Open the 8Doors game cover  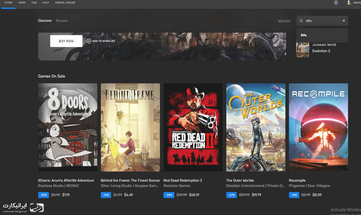point(68,128)
